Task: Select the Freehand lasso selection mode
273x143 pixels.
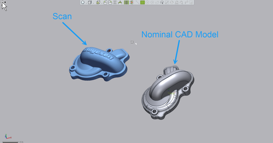Action: point(157,2)
